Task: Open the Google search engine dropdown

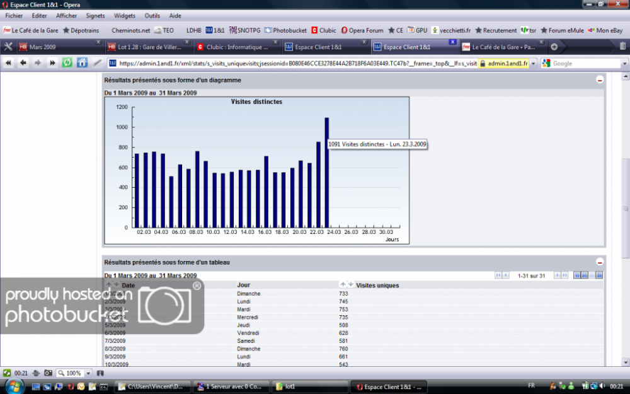Action: click(x=625, y=64)
